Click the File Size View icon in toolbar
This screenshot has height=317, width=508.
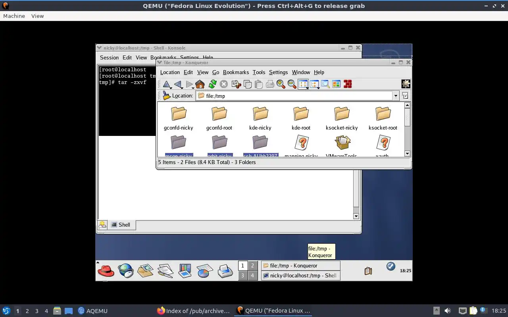(x=337, y=84)
